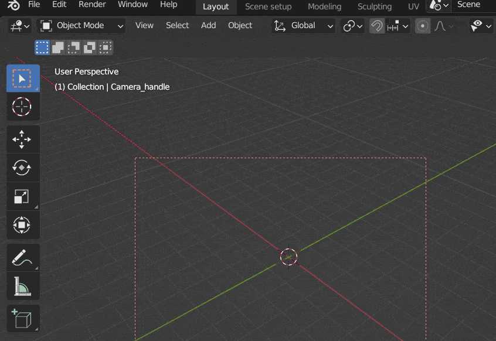Enable proportional editing
This screenshot has height=341, width=496.
tap(422, 26)
